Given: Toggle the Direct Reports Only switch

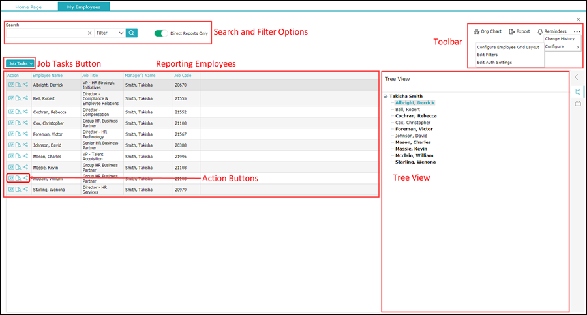Looking at the screenshot, I should (x=161, y=33).
